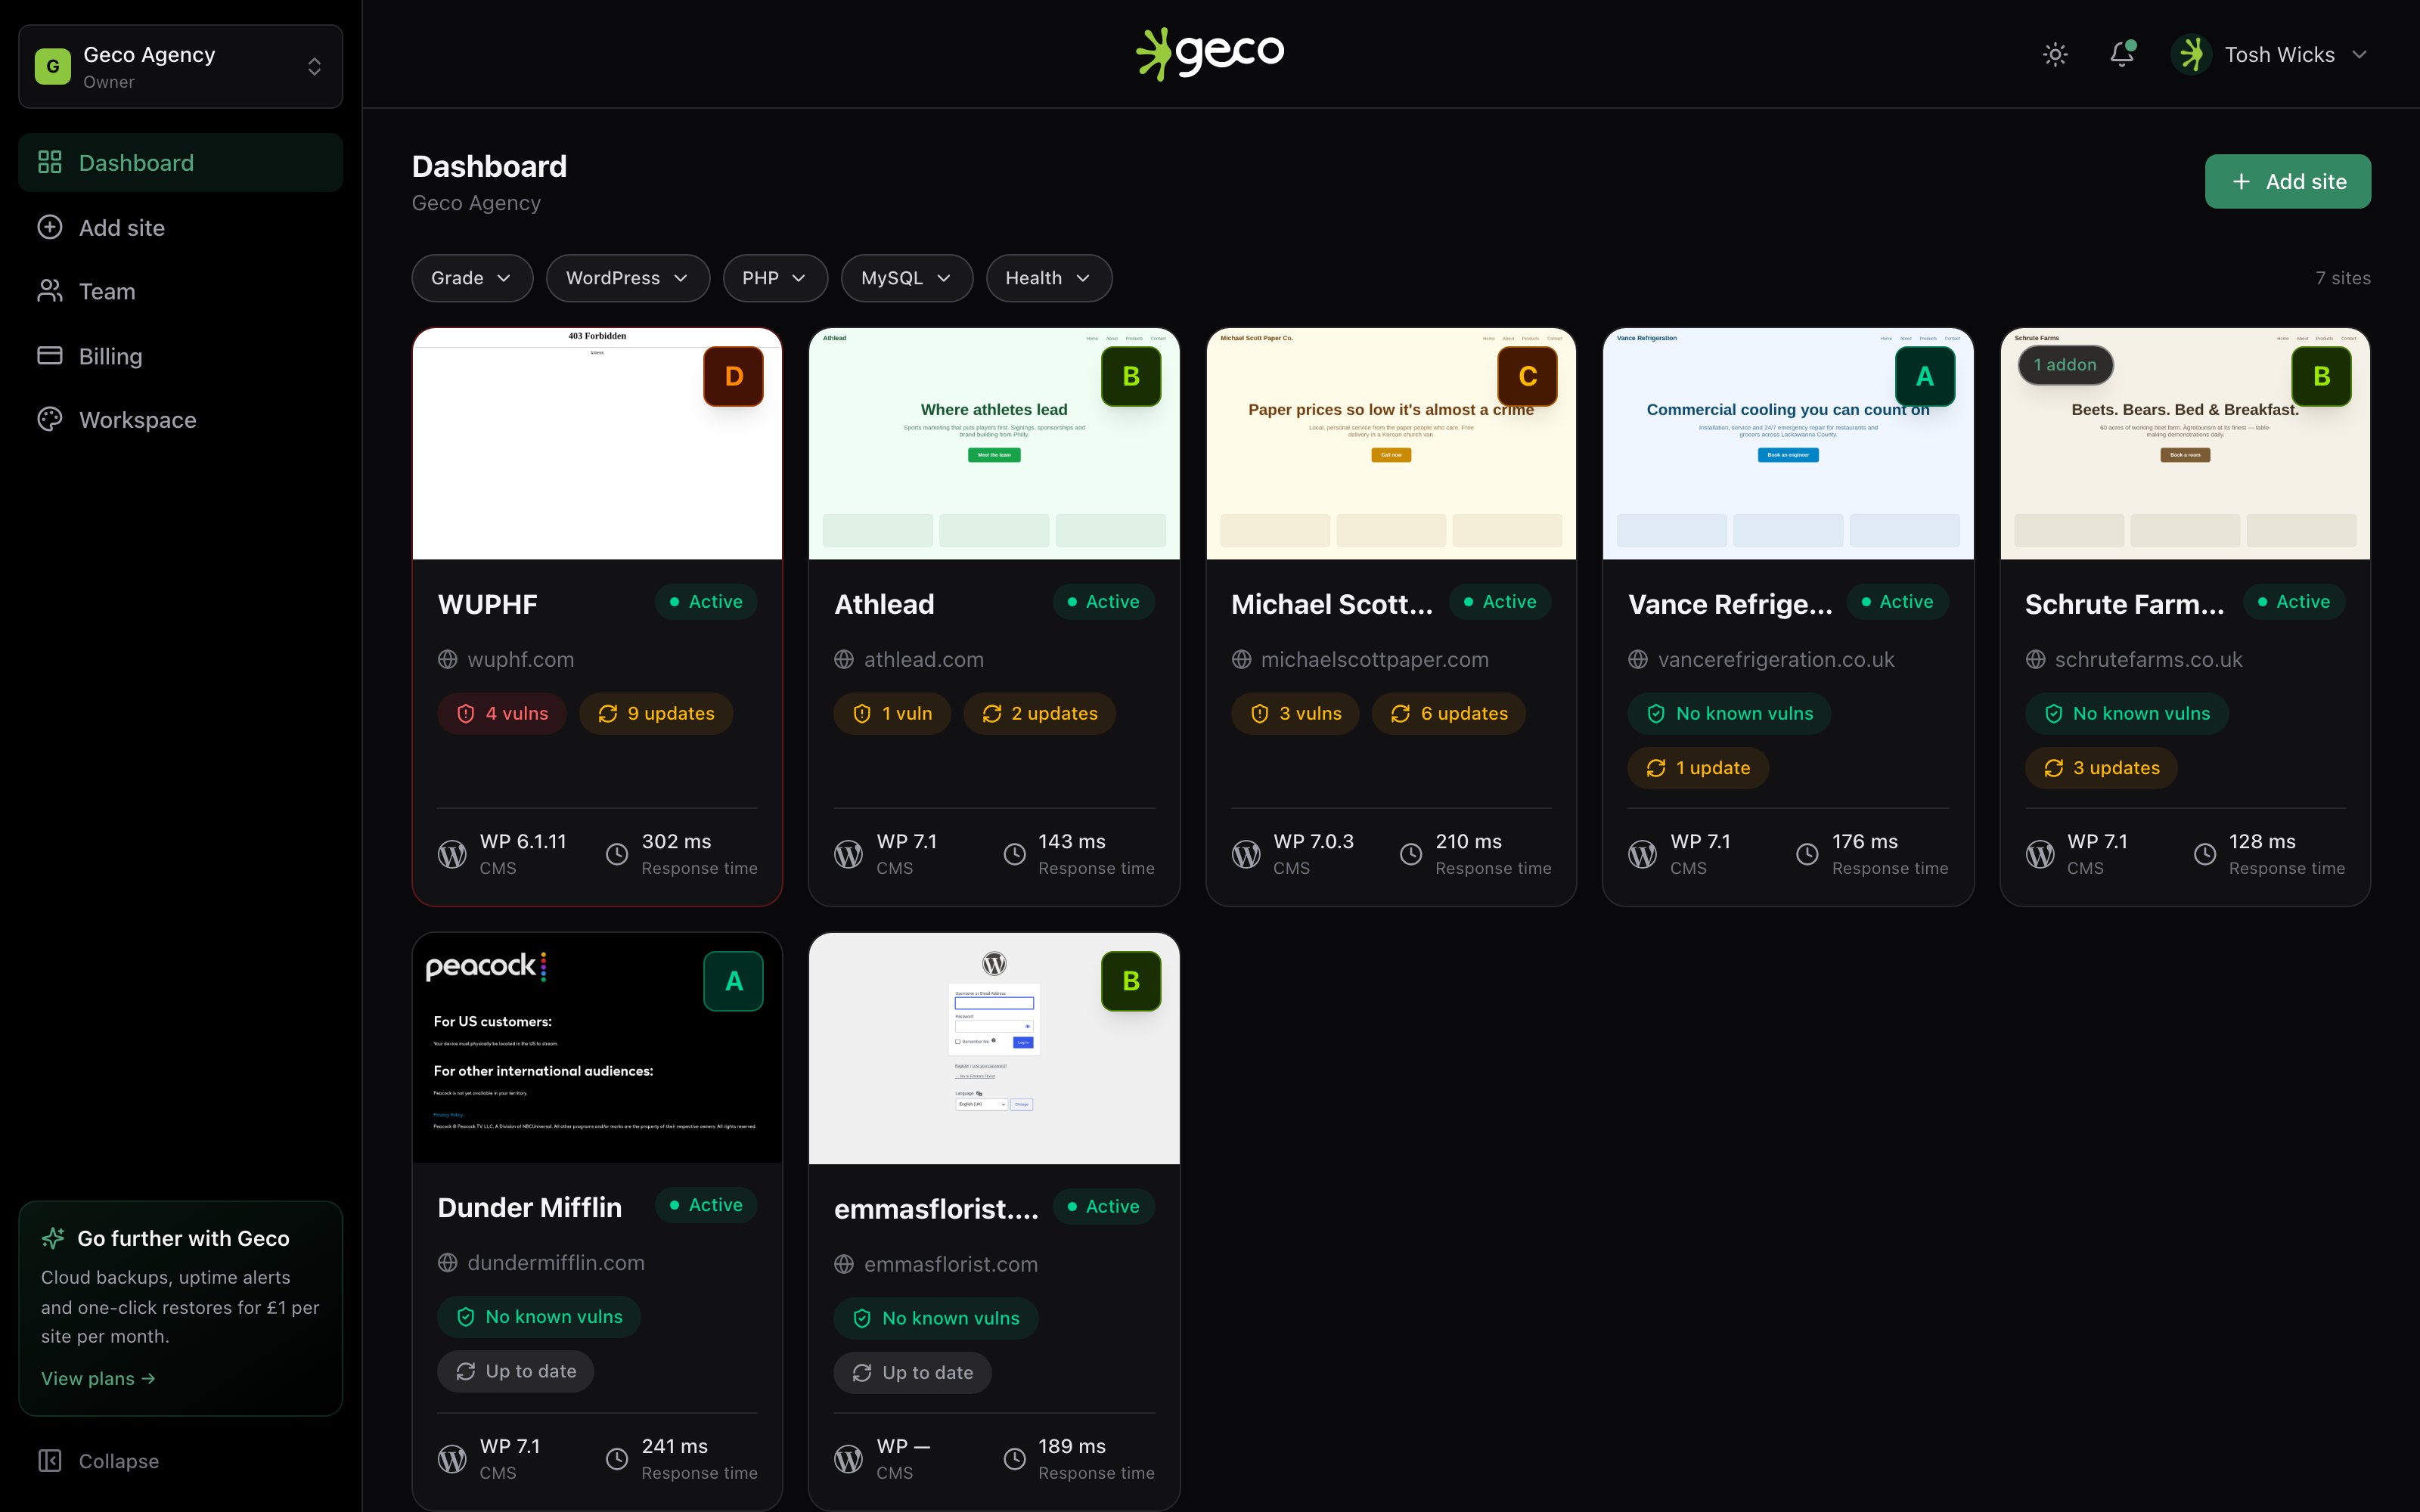This screenshot has width=2420, height=1512.
Task: Toggle light theme with sun icon
Action: (x=2055, y=54)
